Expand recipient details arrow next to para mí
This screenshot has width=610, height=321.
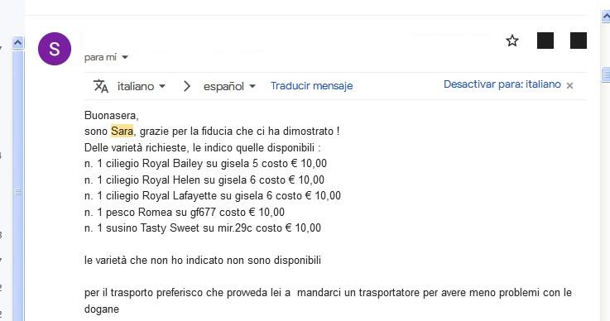coord(125,58)
